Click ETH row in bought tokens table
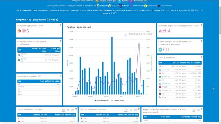Viewport: 221px width, 124px height. (47, 118)
